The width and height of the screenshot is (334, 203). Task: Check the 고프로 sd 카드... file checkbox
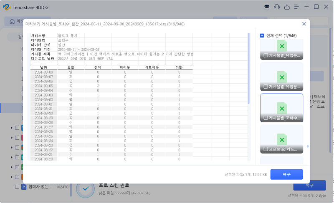266,149
